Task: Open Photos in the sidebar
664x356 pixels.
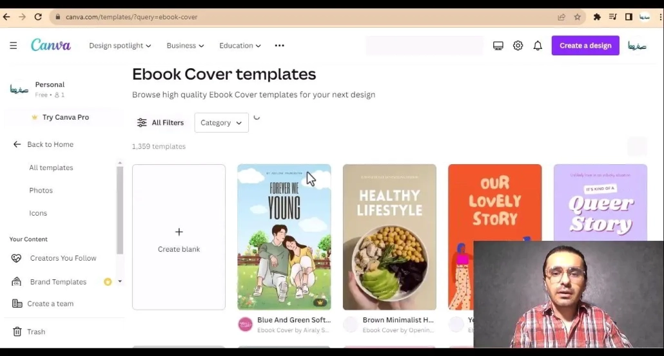Action: 41,191
